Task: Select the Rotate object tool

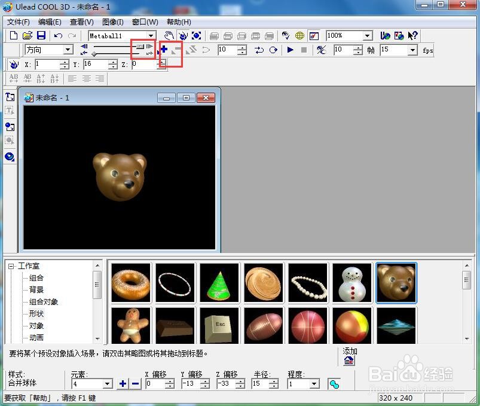Action: [183, 36]
